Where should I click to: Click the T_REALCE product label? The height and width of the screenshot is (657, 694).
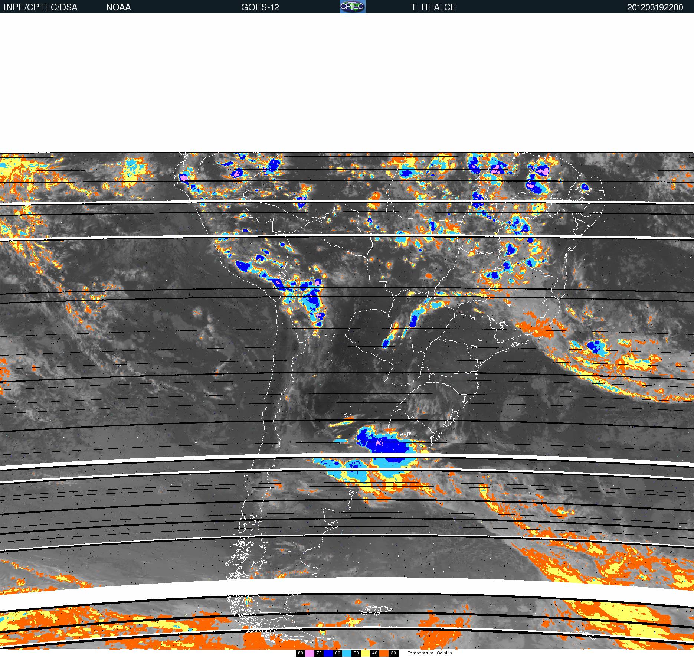point(433,7)
